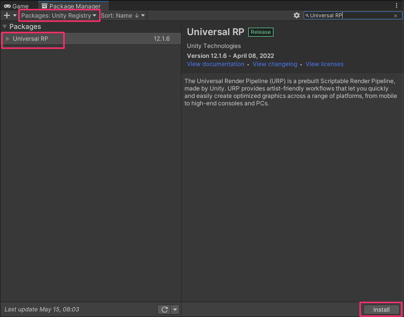Open the refresh options dropdown arrow
Screen dimensions: 404x317
click(175, 309)
